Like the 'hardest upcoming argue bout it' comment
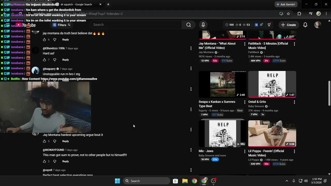Screen dimensions: 331x186 [44, 141]
